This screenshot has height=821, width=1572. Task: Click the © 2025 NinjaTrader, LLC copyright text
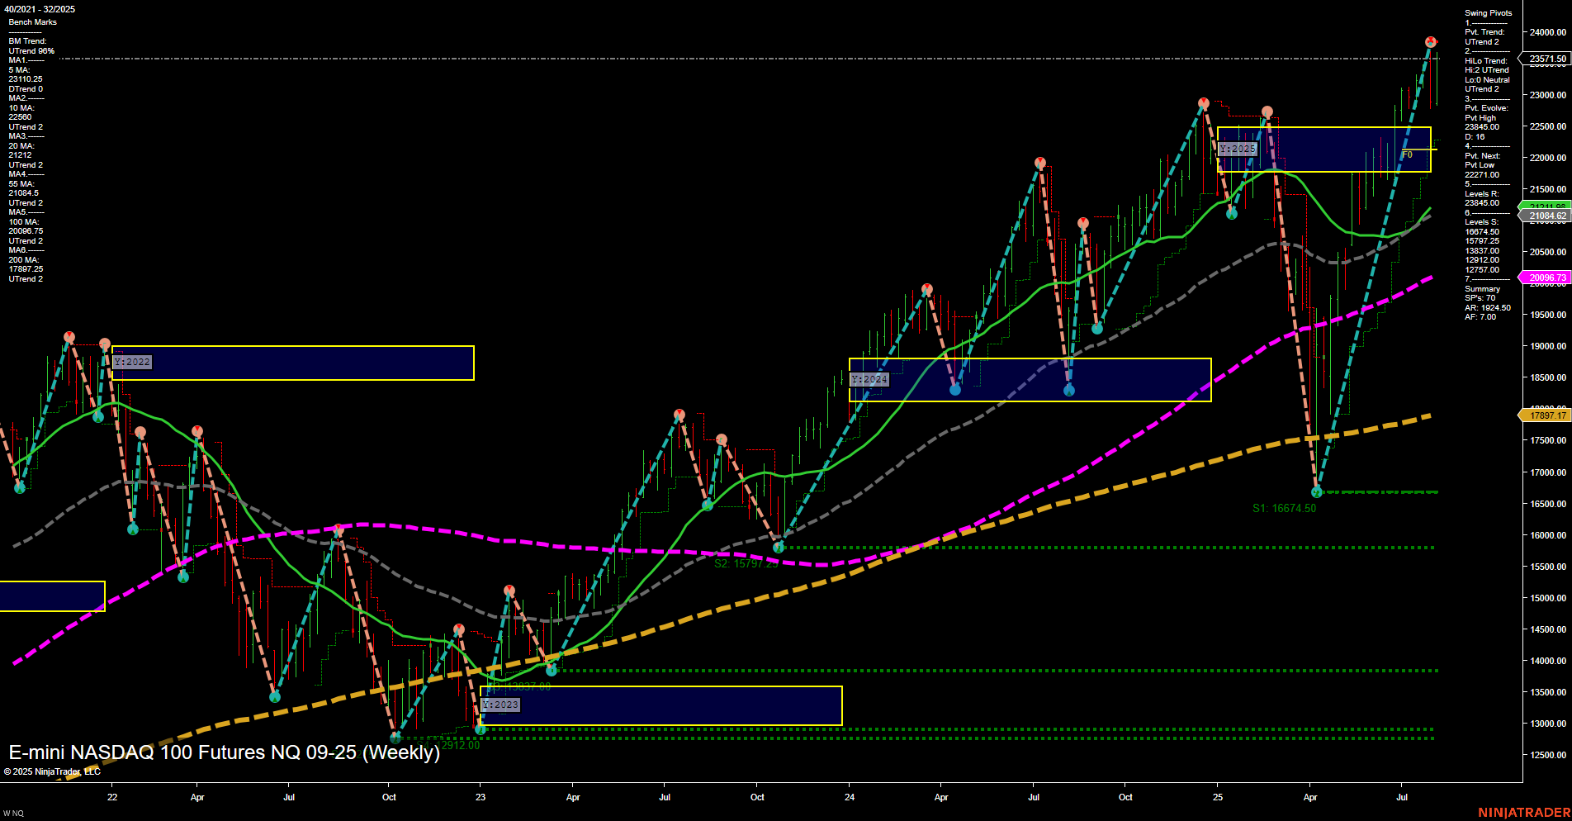coord(53,771)
